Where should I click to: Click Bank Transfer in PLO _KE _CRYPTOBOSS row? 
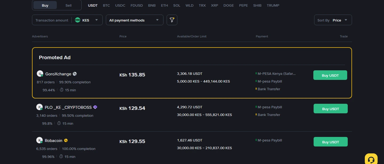click(x=269, y=115)
